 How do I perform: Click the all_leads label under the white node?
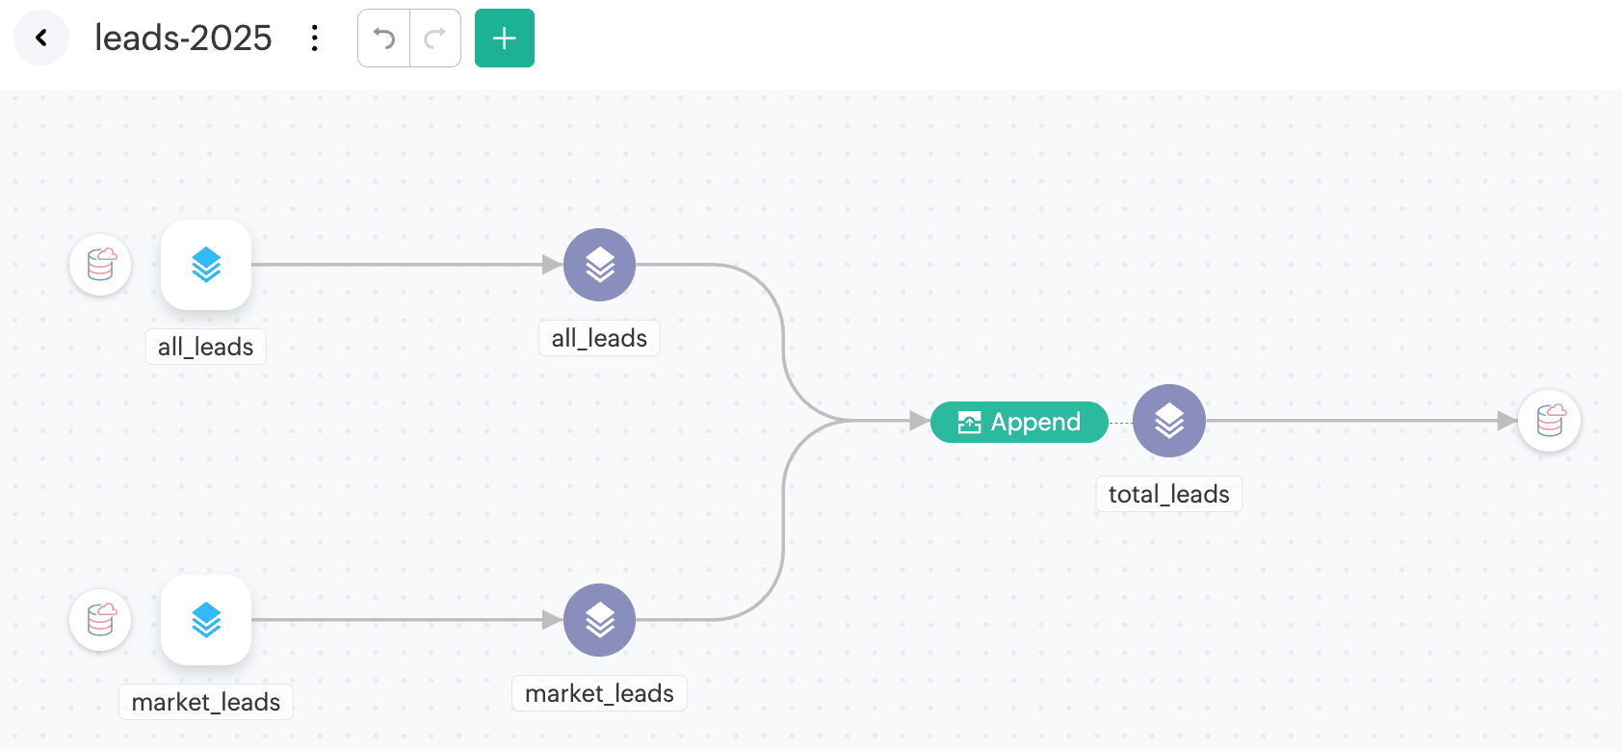(206, 347)
